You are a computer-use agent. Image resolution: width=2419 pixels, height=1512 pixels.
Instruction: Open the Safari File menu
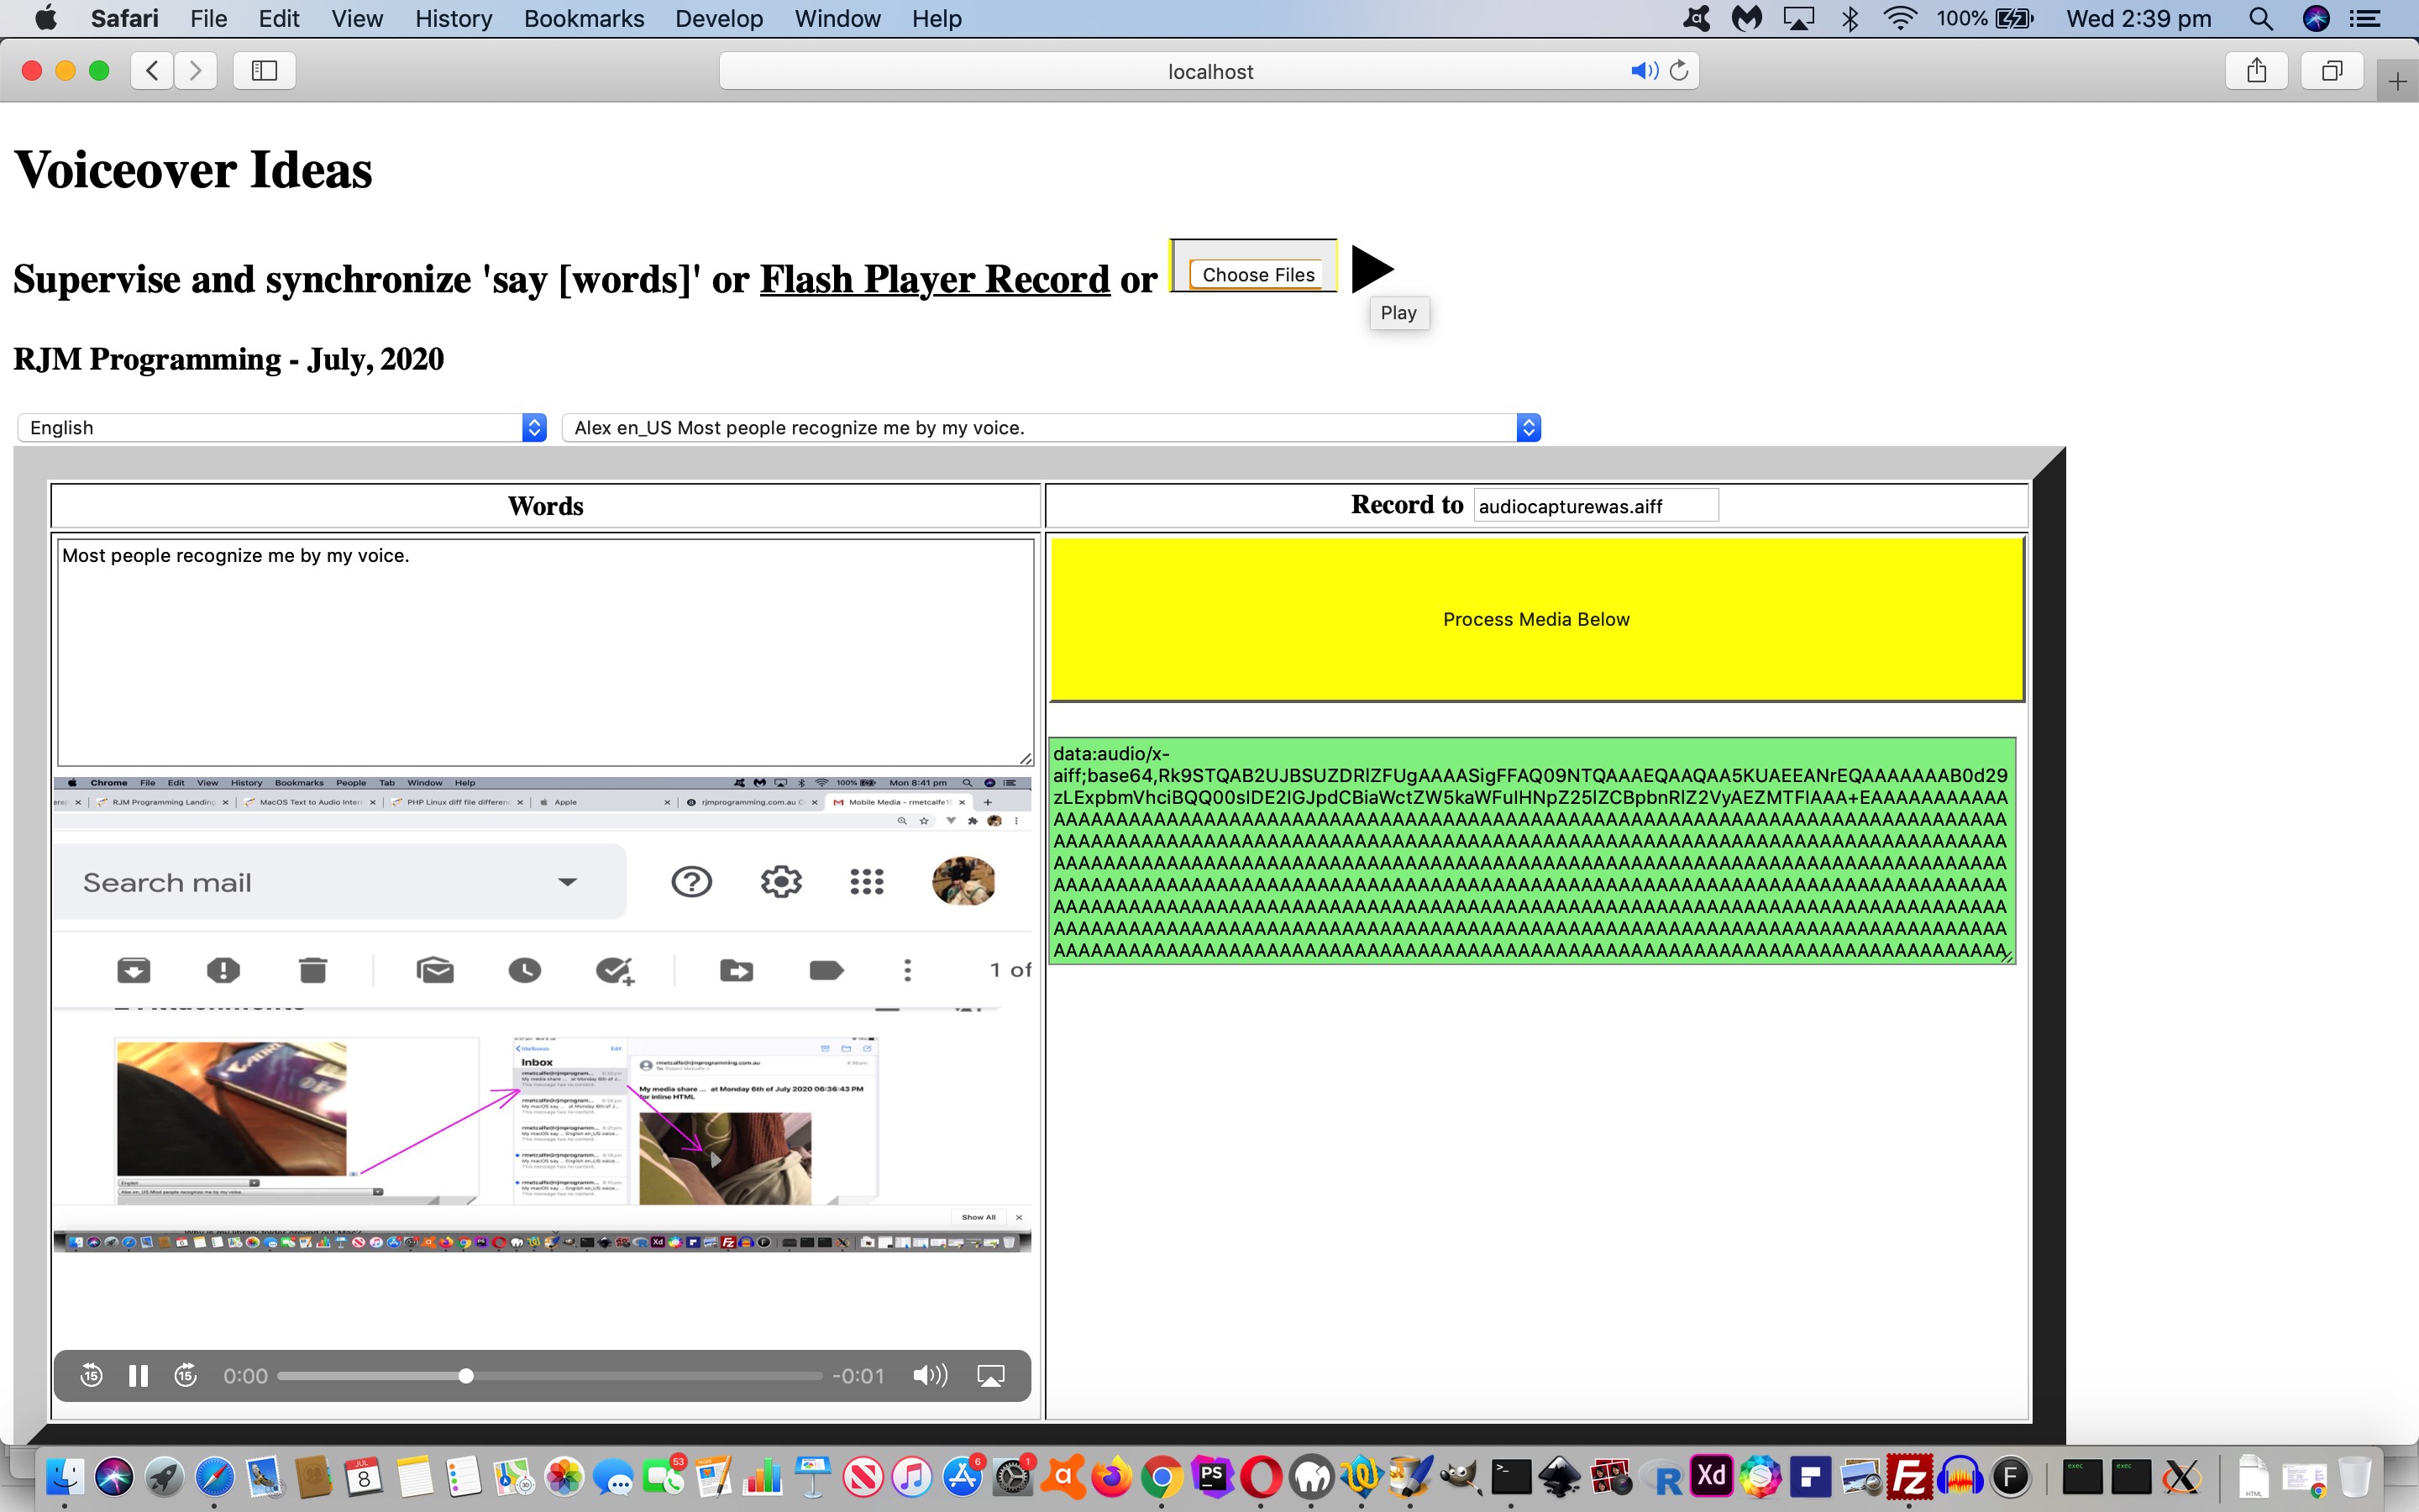209,18
